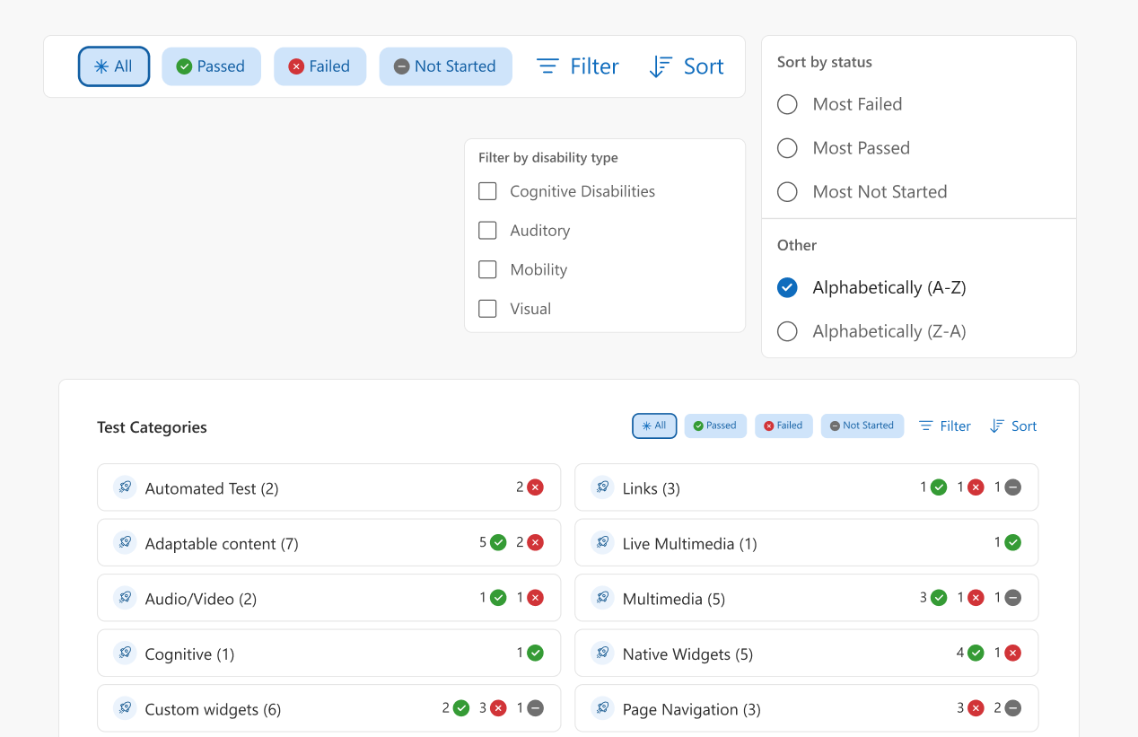Click the green passed icon in Live Multimedia row

1012,542
